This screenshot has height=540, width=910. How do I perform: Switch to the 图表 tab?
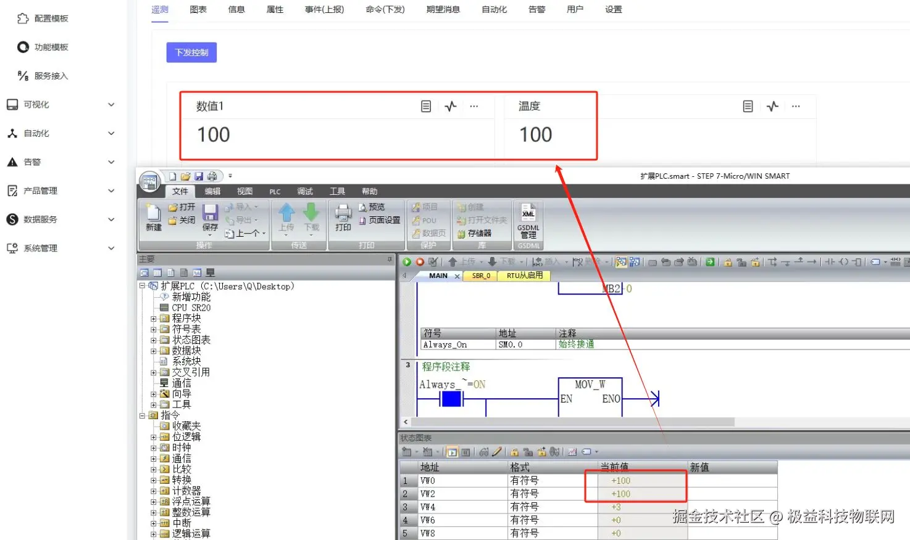(198, 9)
